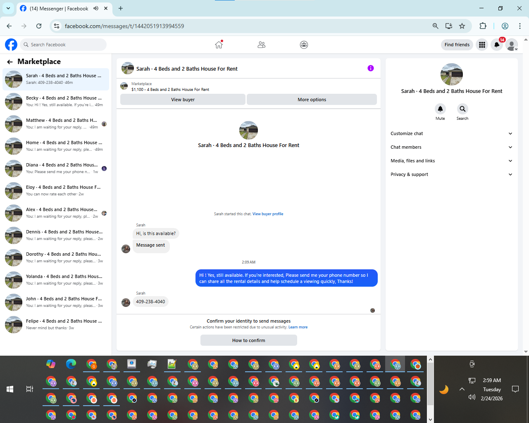529x423 pixels.
Task: Click the install app icon in address bar
Action: [x=449, y=26]
